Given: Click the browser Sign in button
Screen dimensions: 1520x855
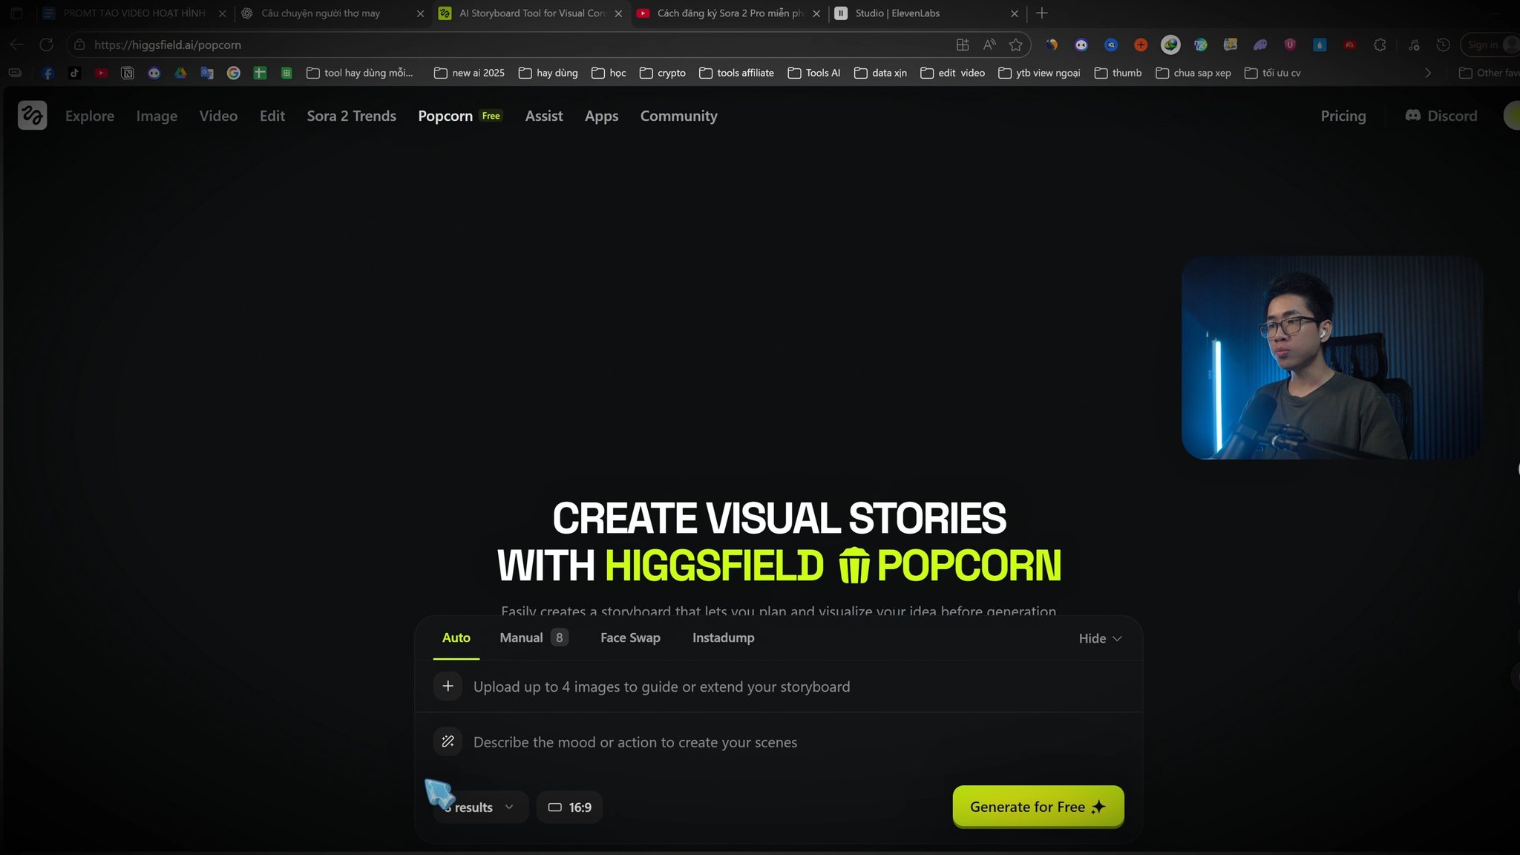Looking at the screenshot, I should pos(1490,45).
